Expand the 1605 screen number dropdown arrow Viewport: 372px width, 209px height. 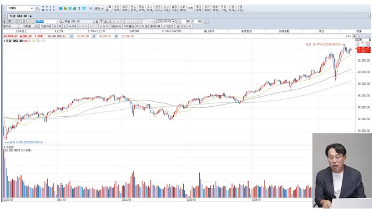pos(32,8)
